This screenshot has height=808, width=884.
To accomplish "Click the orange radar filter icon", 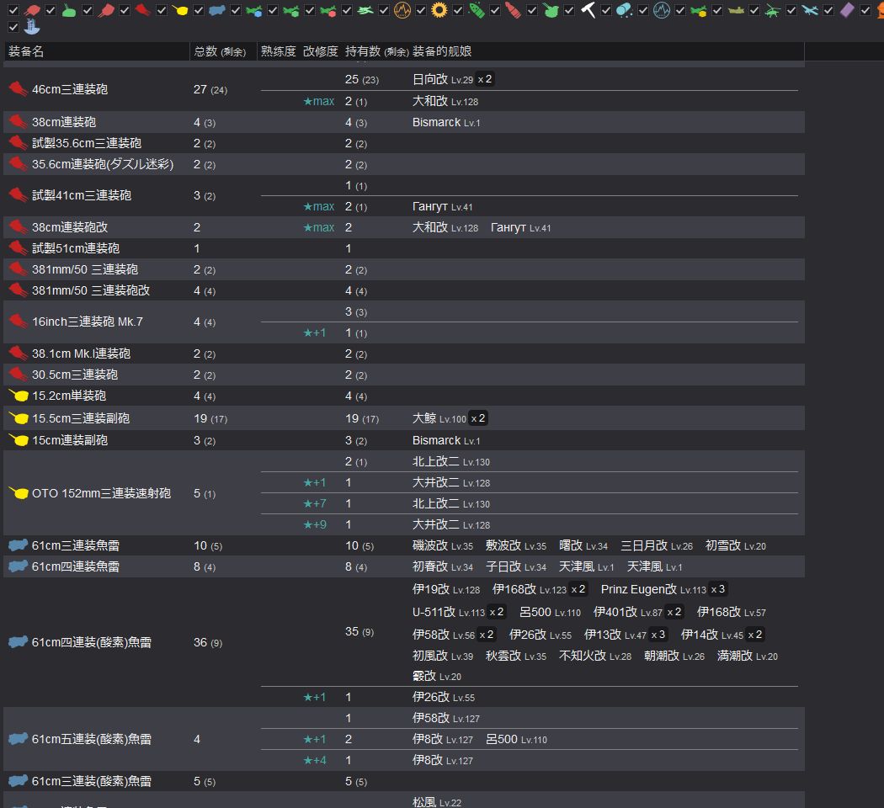I will pyautogui.click(x=402, y=10).
